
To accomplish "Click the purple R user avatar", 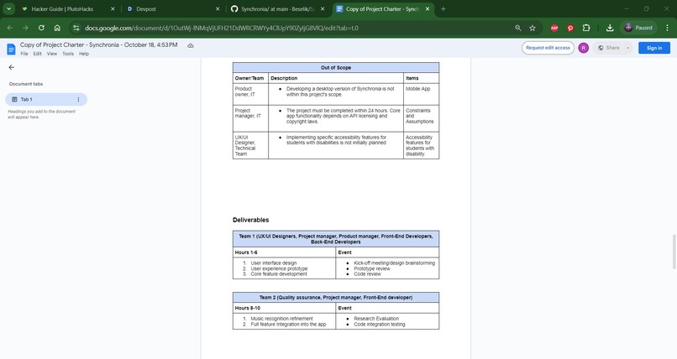I will (583, 48).
